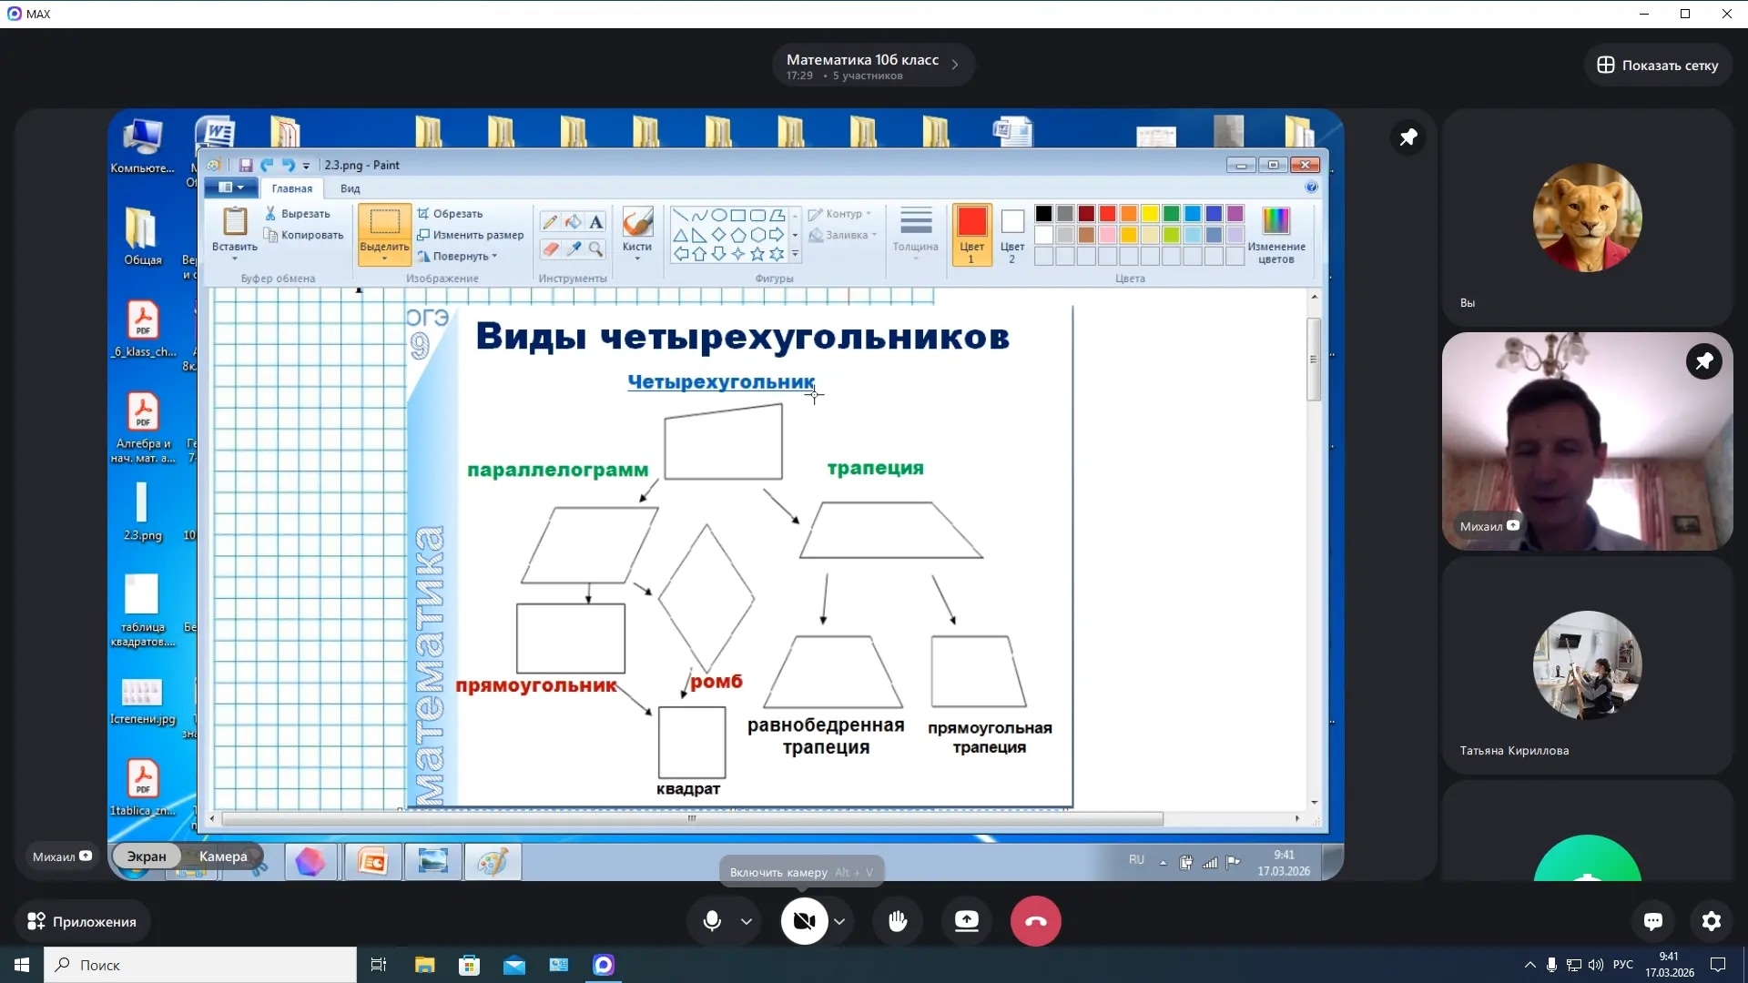Screen dimensions: 1748x983
Task: Open the Приложения button
Action: (82, 921)
